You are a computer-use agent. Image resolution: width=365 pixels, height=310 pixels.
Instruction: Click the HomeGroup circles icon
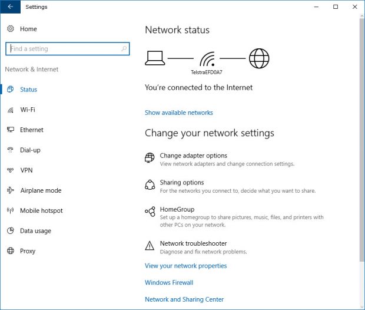150,212
